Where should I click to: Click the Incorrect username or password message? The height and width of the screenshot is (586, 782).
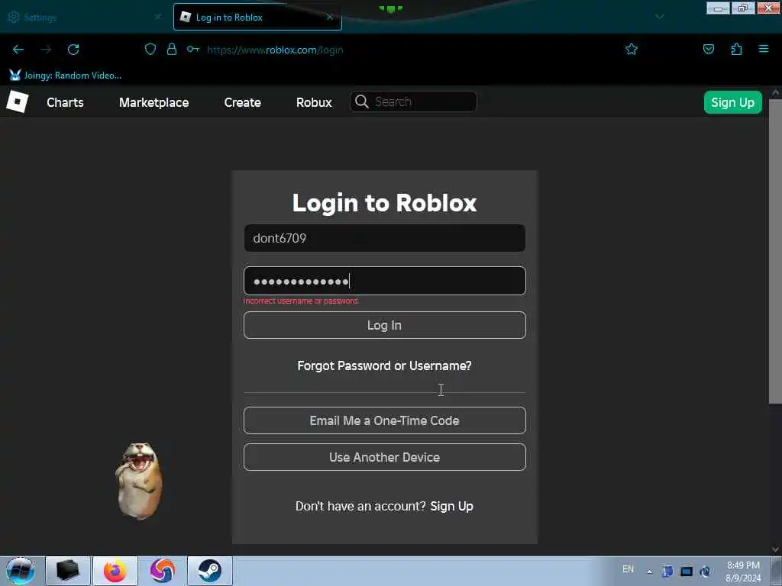(301, 301)
